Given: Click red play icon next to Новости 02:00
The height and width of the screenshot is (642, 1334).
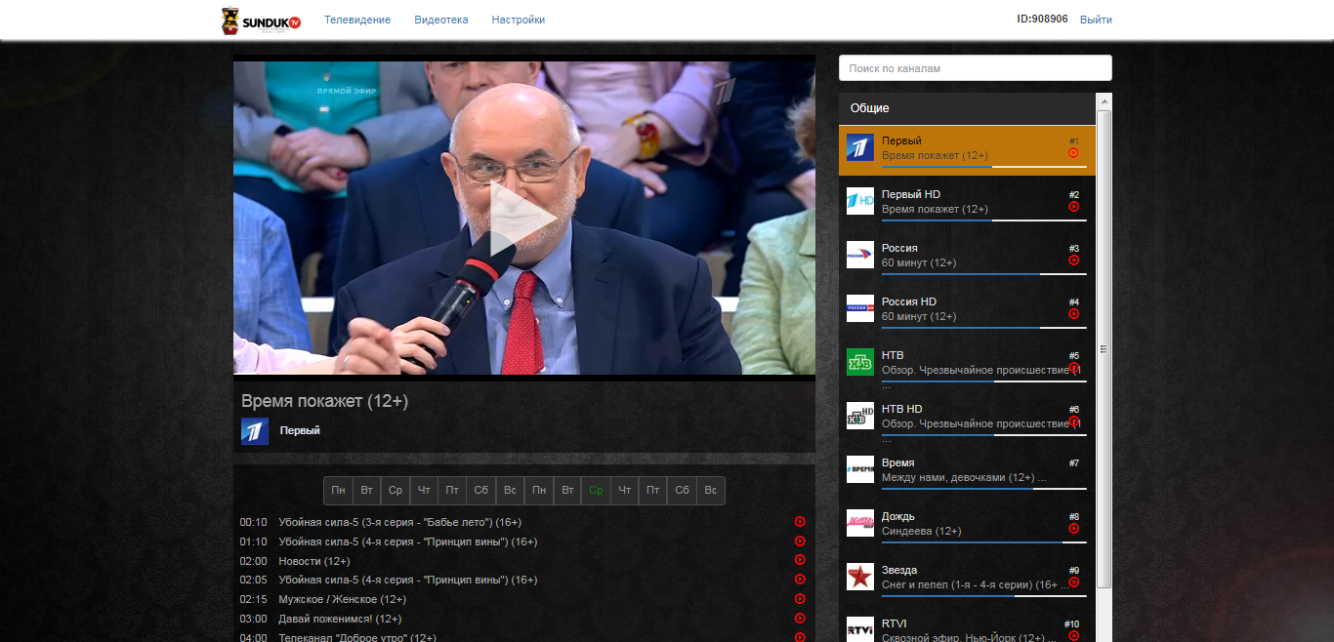Looking at the screenshot, I should (800, 560).
